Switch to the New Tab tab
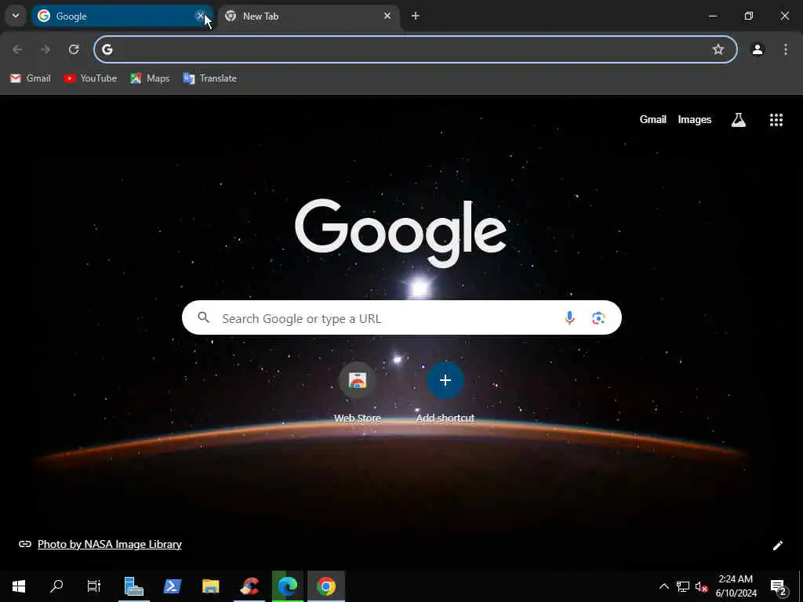 point(308,16)
